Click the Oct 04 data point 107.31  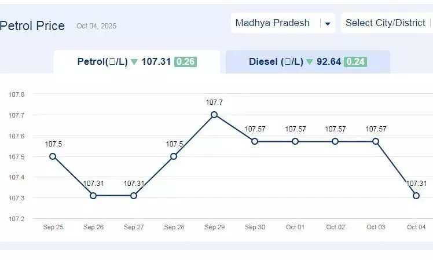(x=416, y=196)
